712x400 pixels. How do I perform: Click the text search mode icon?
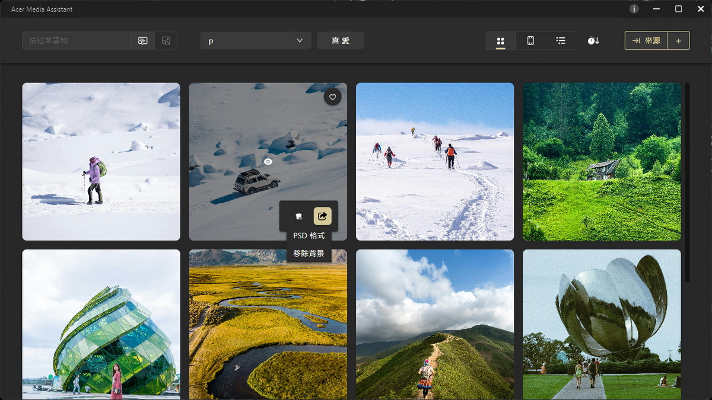pyautogui.click(x=142, y=41)
